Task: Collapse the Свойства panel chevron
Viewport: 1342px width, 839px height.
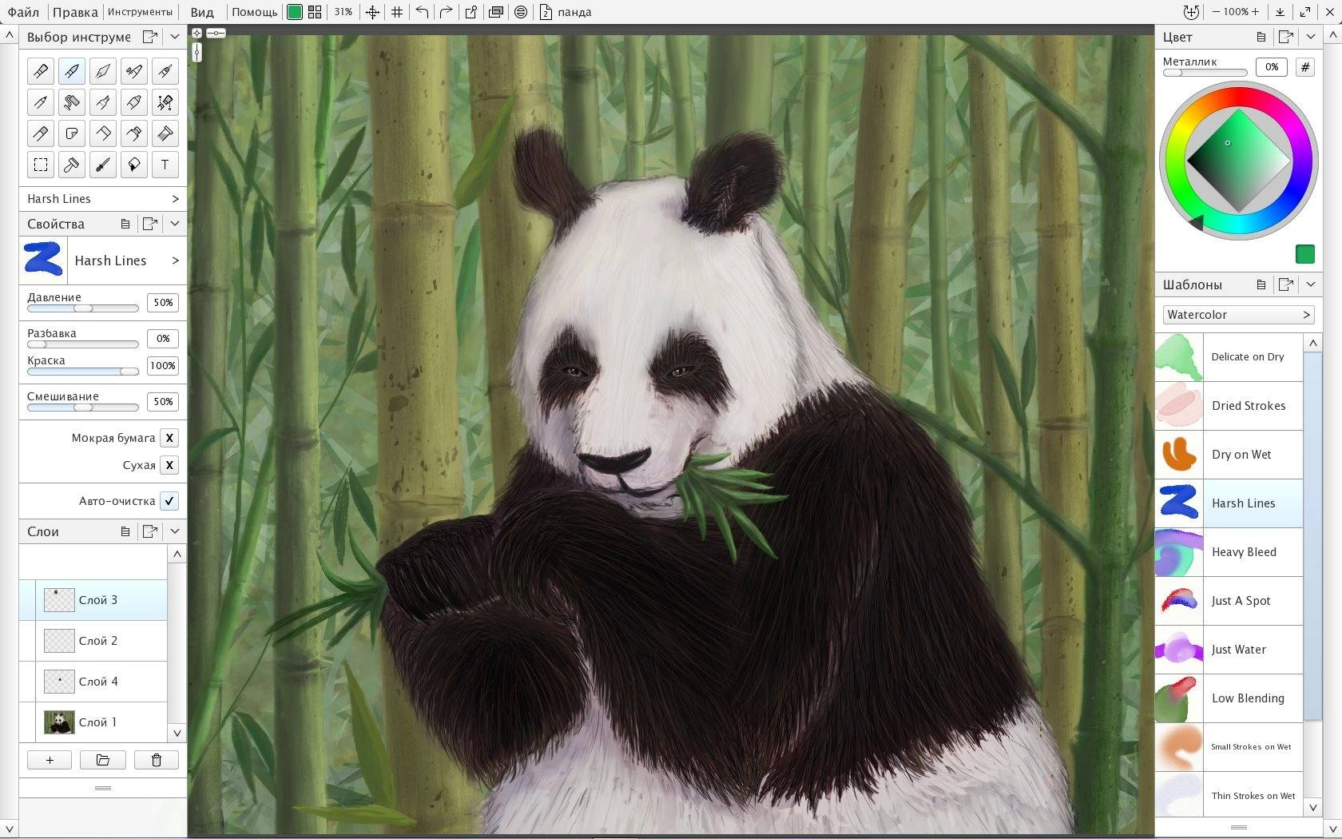Action: click(175, 224)
